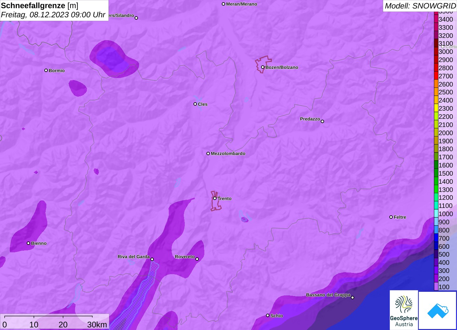The image size is (457, 330).
Task: Click the 2700 m red legend swatch
Action: pos(436,76)
